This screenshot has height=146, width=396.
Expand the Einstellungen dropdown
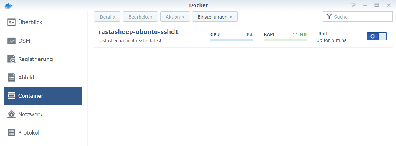[215, 17]
